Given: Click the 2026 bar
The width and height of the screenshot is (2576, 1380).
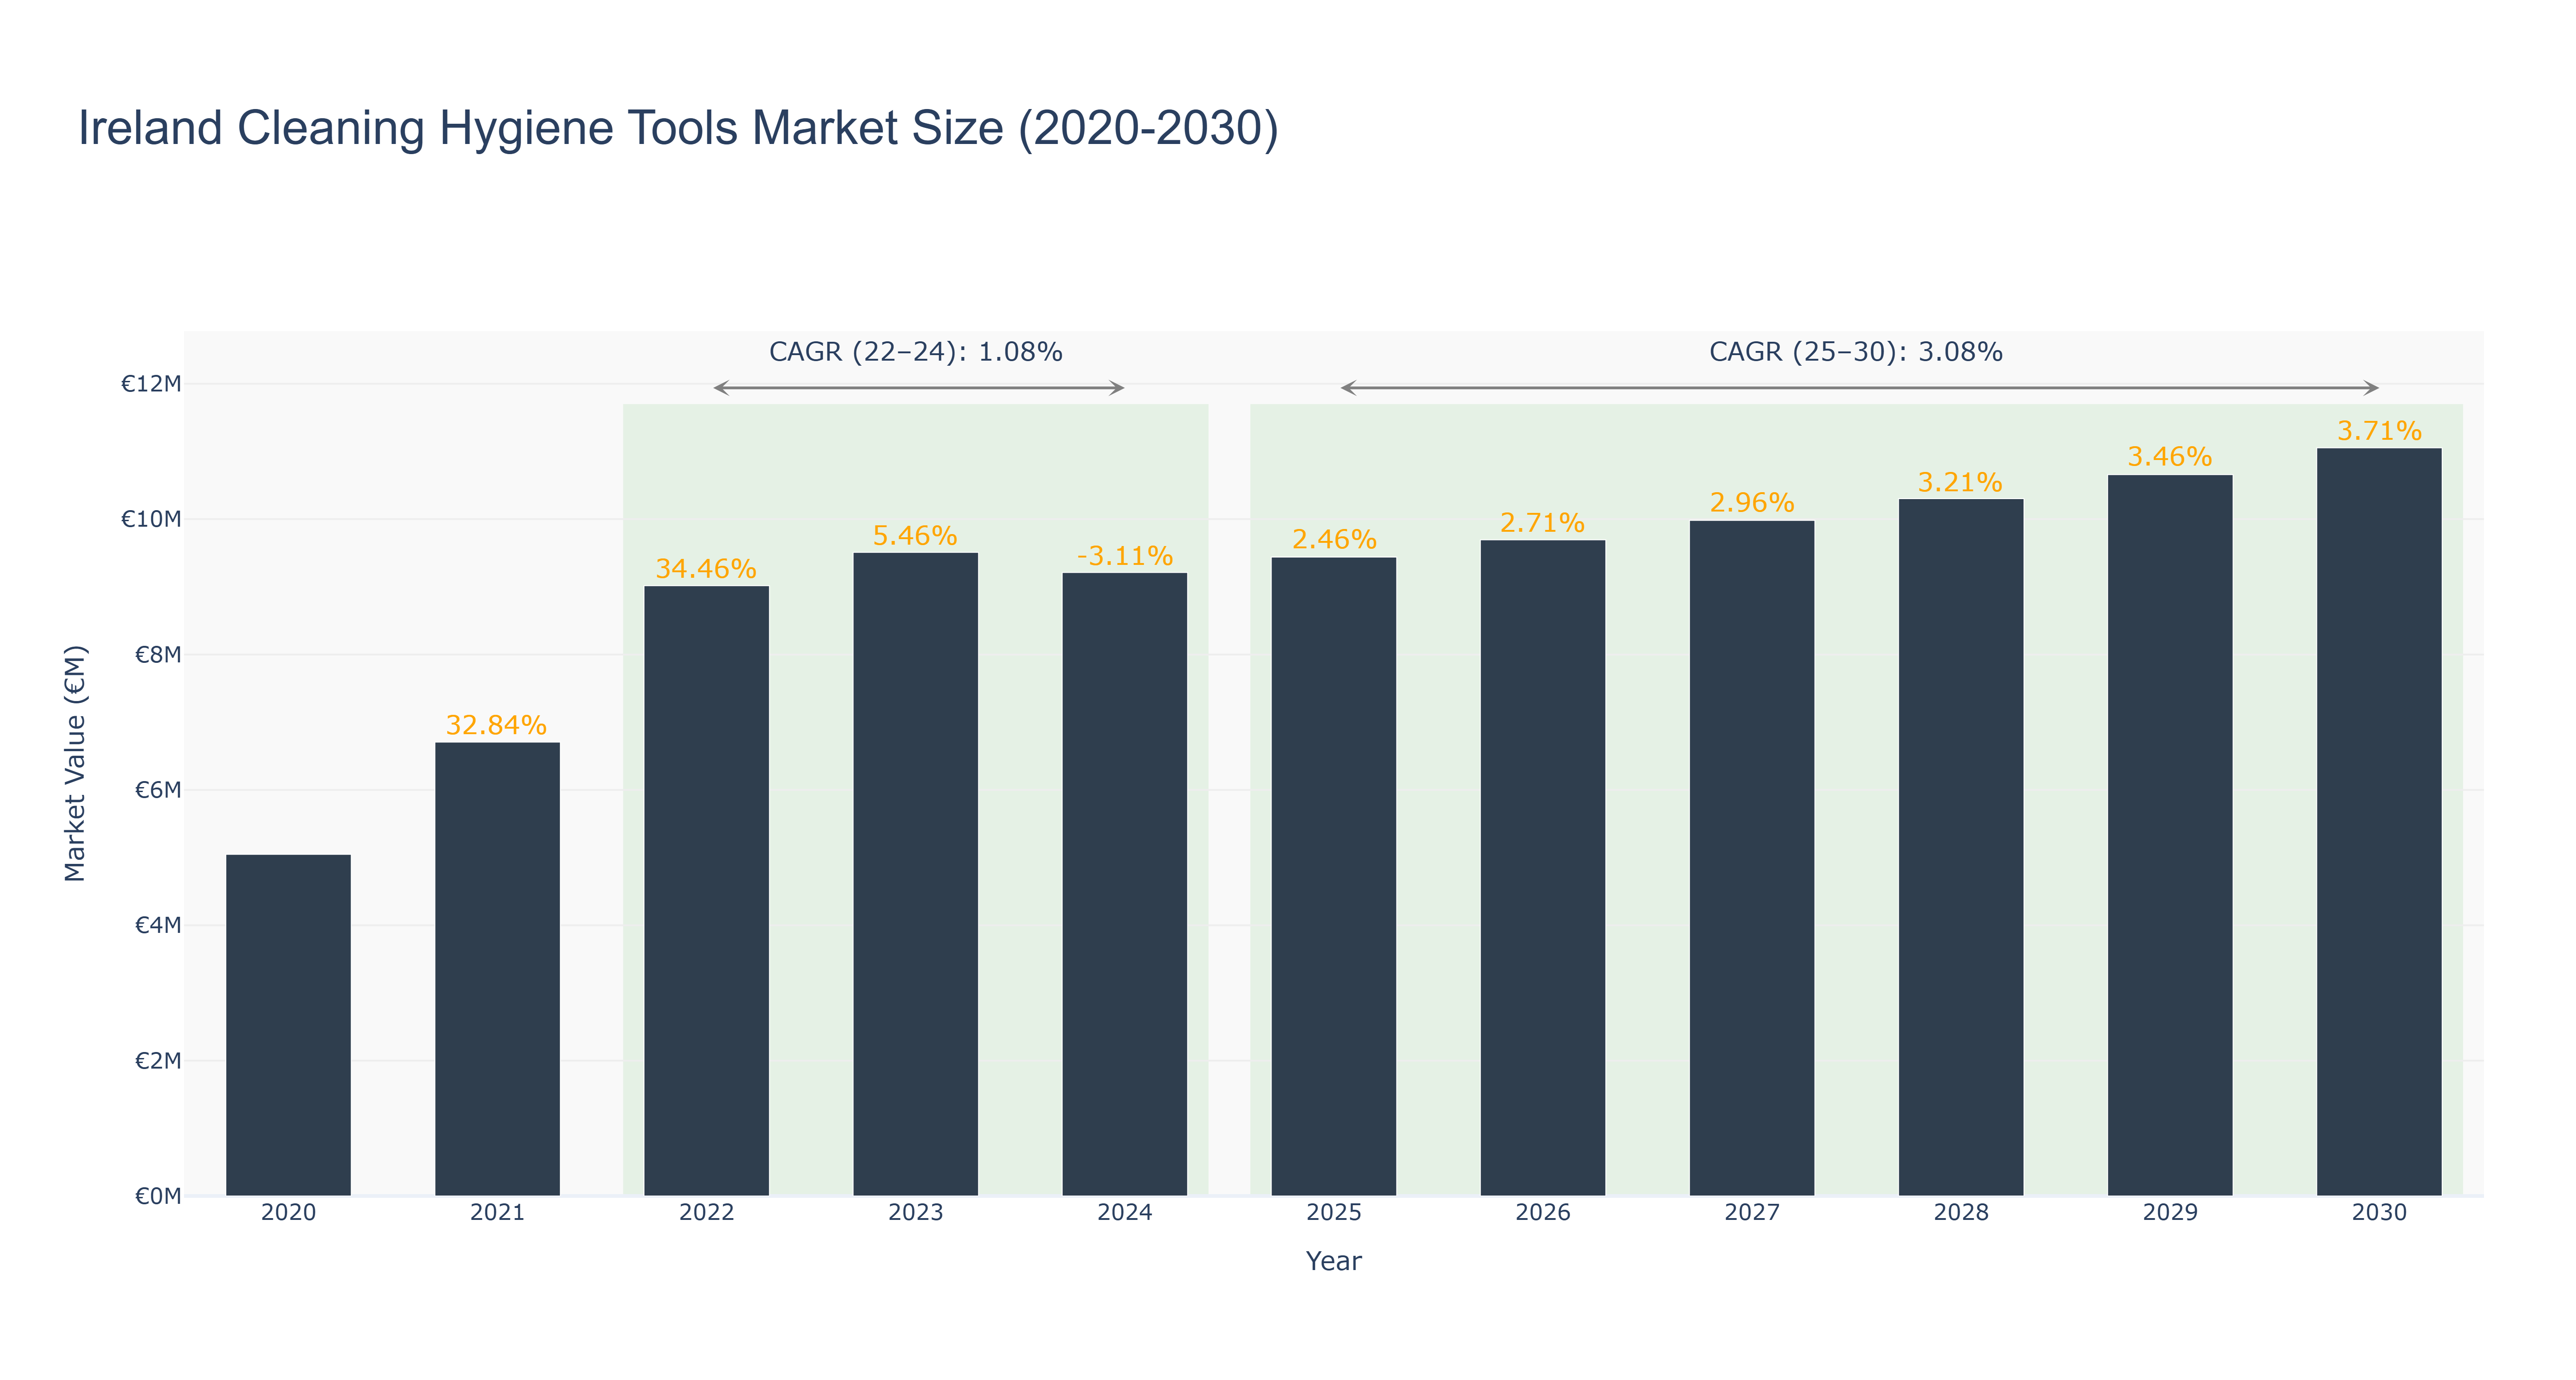Looking at the screenshot, I should pos(1542,868).
